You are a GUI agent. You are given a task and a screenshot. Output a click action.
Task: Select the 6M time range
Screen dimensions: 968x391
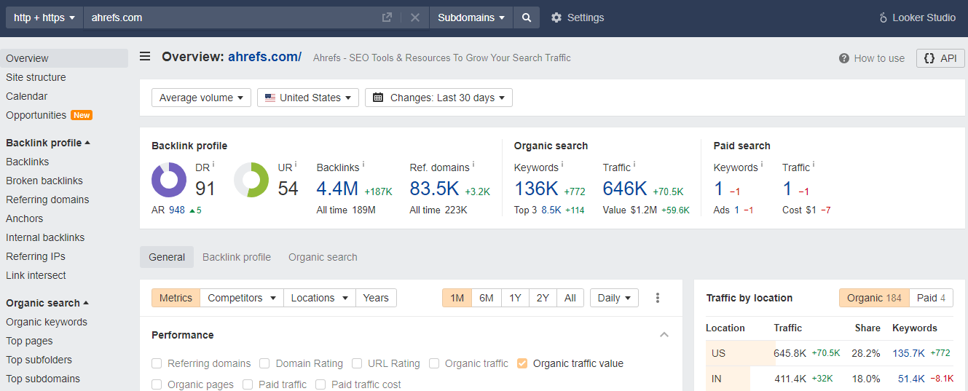coord(487,298)
